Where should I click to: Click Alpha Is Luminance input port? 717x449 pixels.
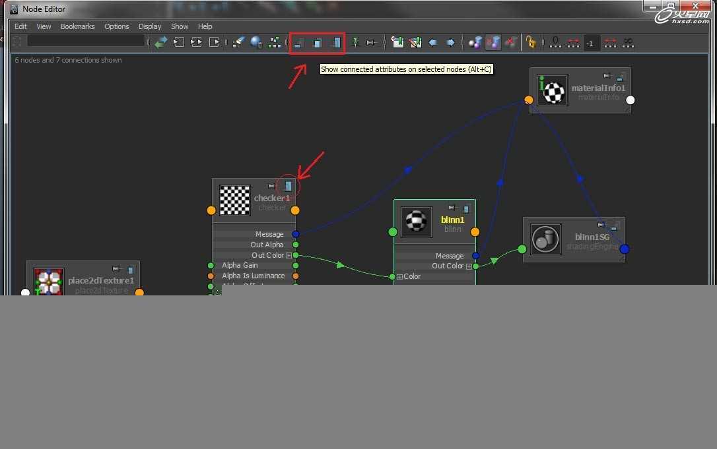(211, 276)
